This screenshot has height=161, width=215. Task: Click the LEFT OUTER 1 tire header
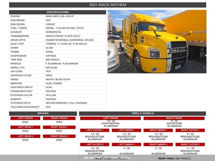click(95, 130)
